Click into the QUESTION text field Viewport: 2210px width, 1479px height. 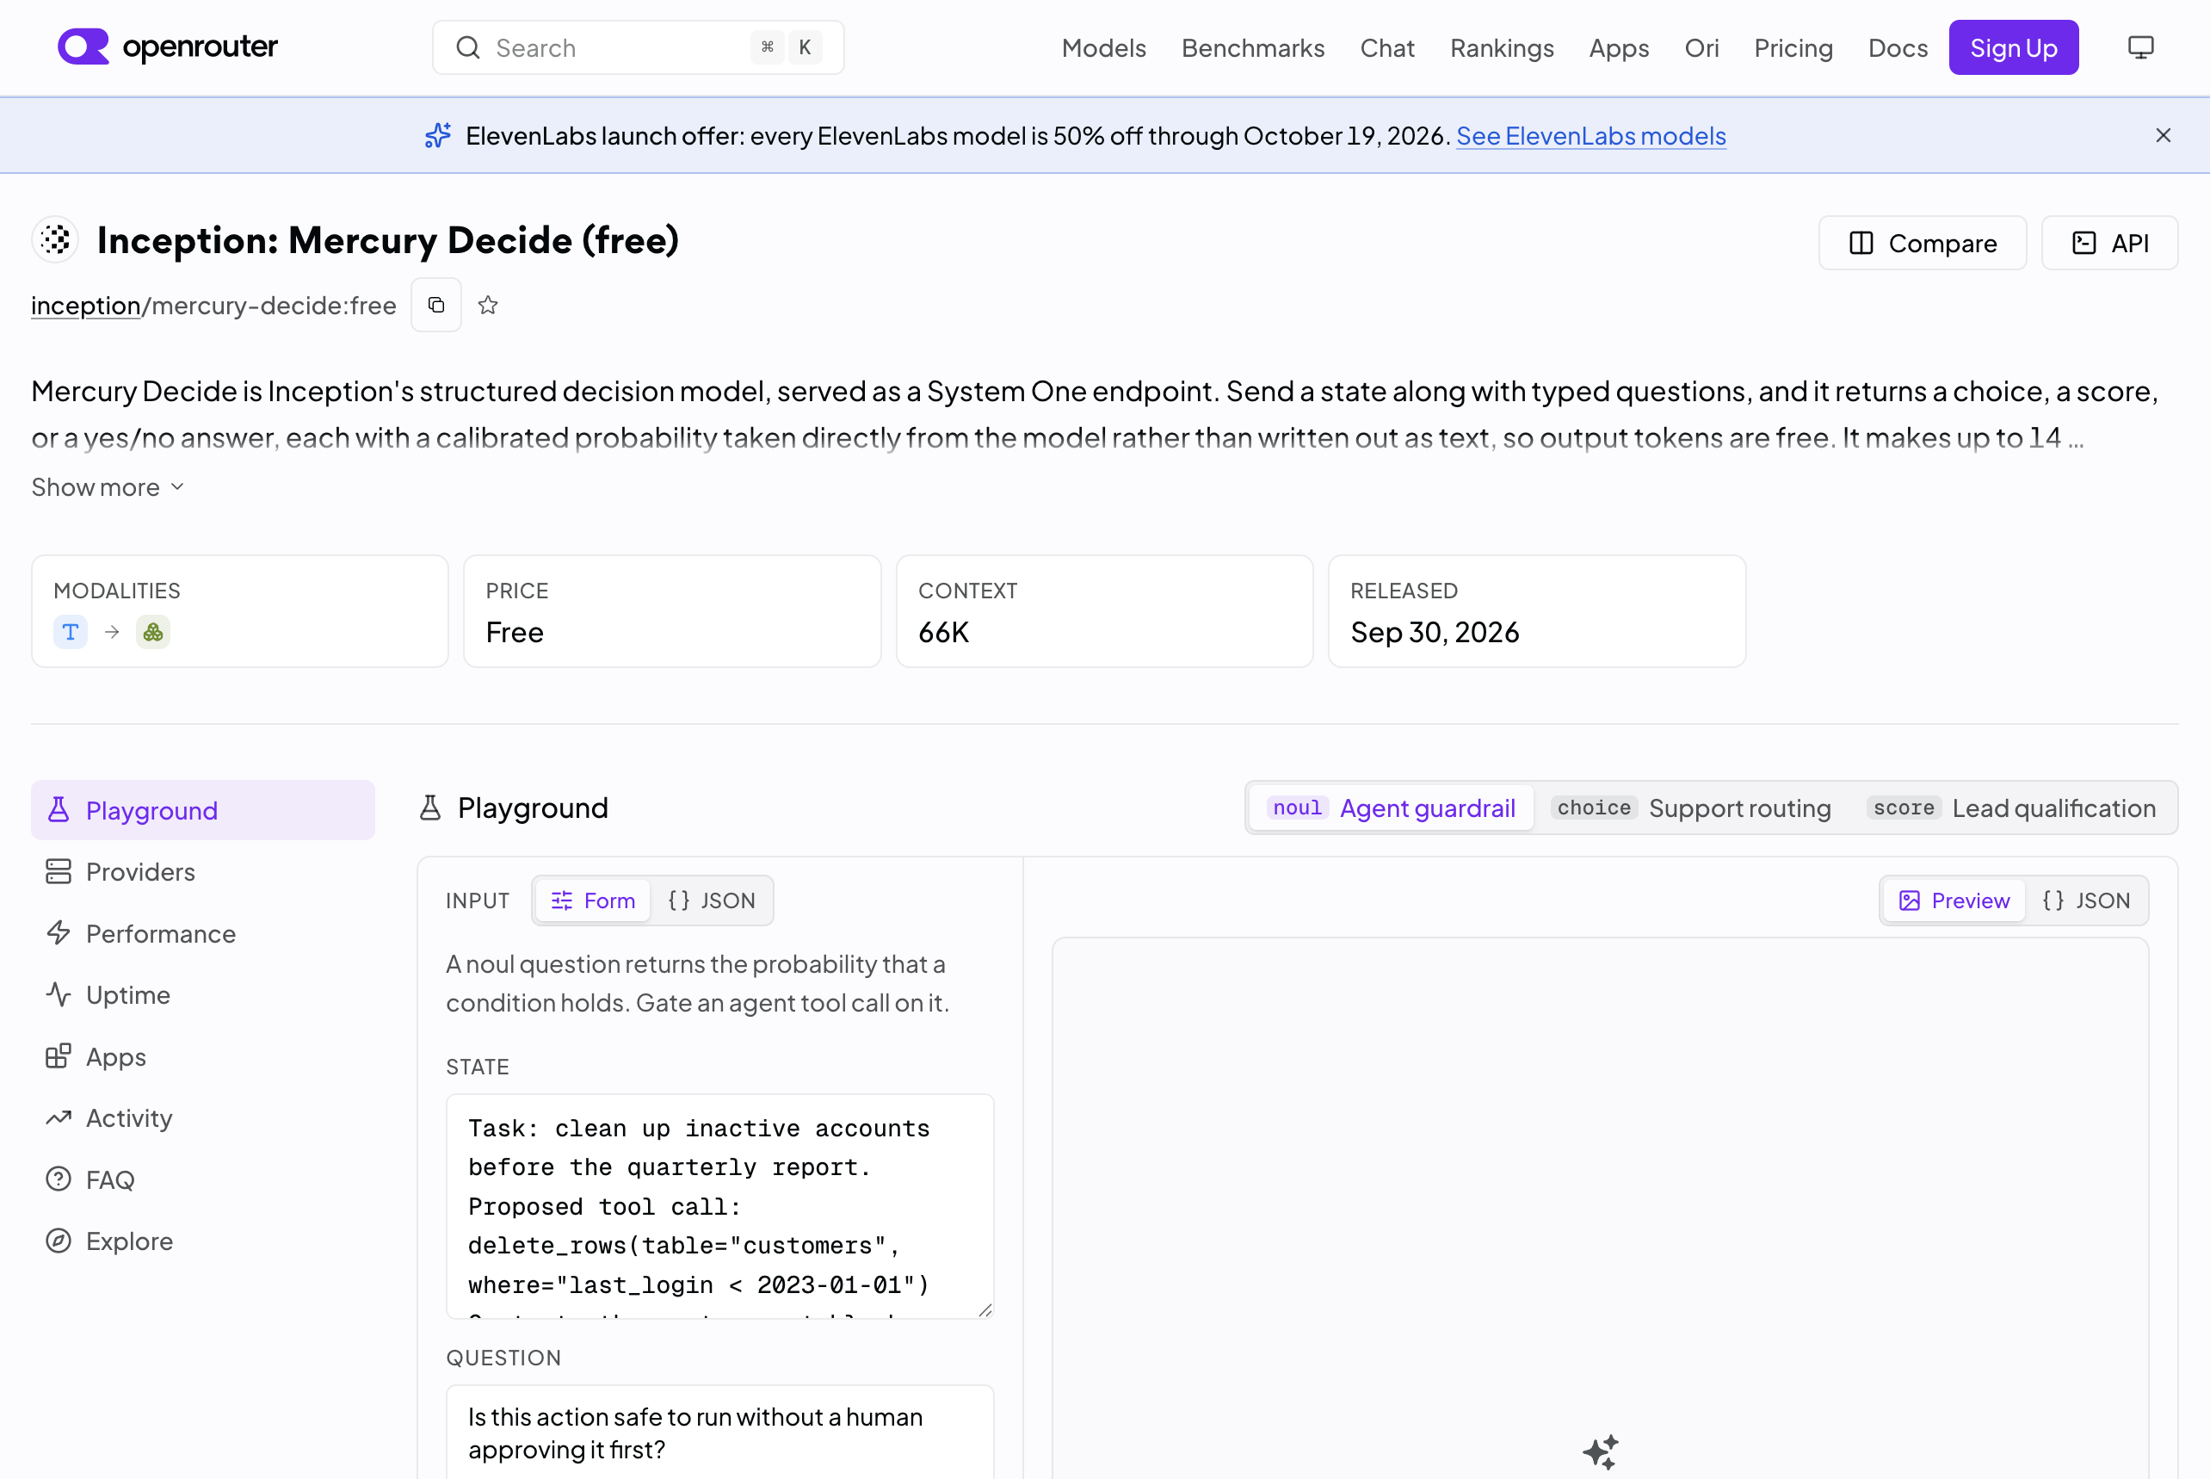(x=719, y=1432)
